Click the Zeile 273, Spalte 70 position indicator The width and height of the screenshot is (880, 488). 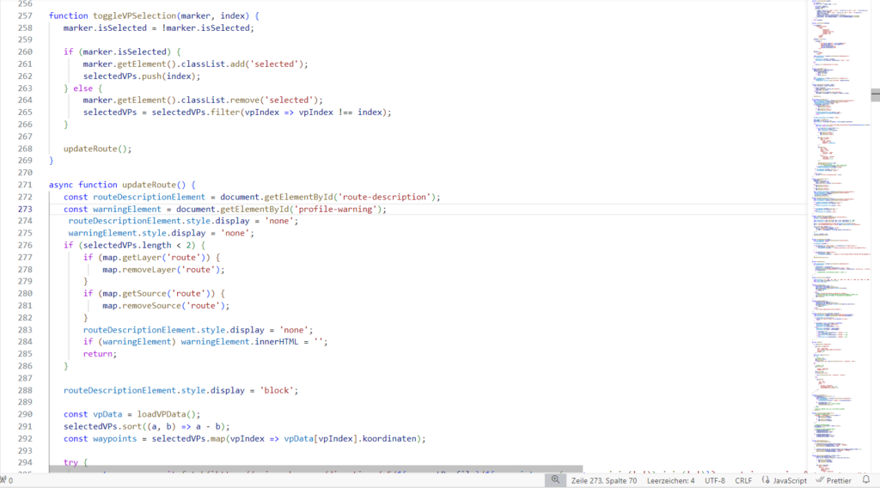tap(602, 480)
